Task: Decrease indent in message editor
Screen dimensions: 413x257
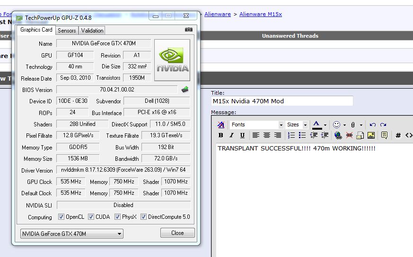Action: pos(314,135)
